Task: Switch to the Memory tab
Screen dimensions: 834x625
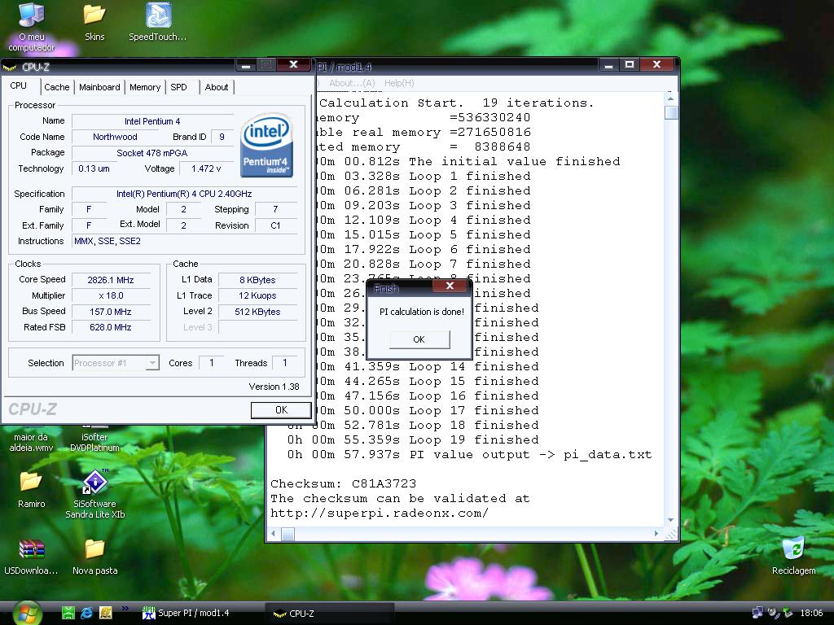Action: pyautogui.click(x=145, y=87)
